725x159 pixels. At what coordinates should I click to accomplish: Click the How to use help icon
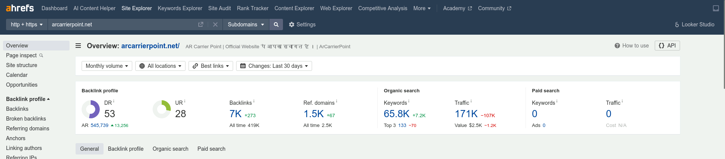pyautogui.click(x=617, y=46)
